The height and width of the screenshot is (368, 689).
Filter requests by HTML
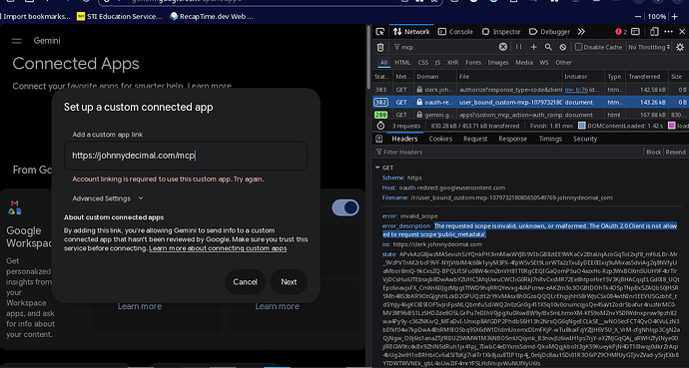pyautogui.click(x=402, y=62)
